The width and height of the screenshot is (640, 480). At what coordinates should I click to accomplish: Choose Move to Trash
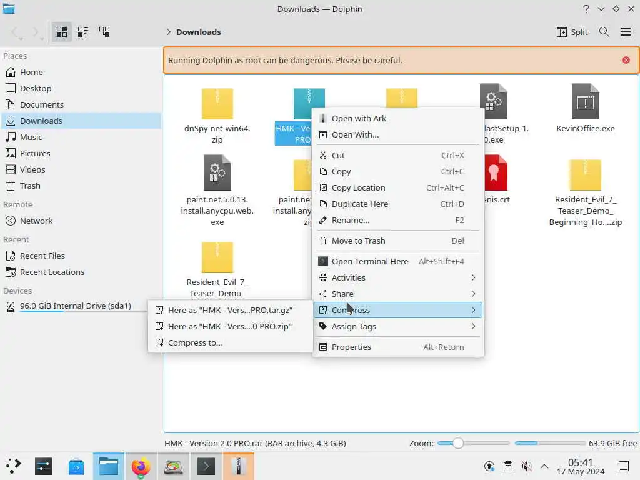(x=398, y=241)
